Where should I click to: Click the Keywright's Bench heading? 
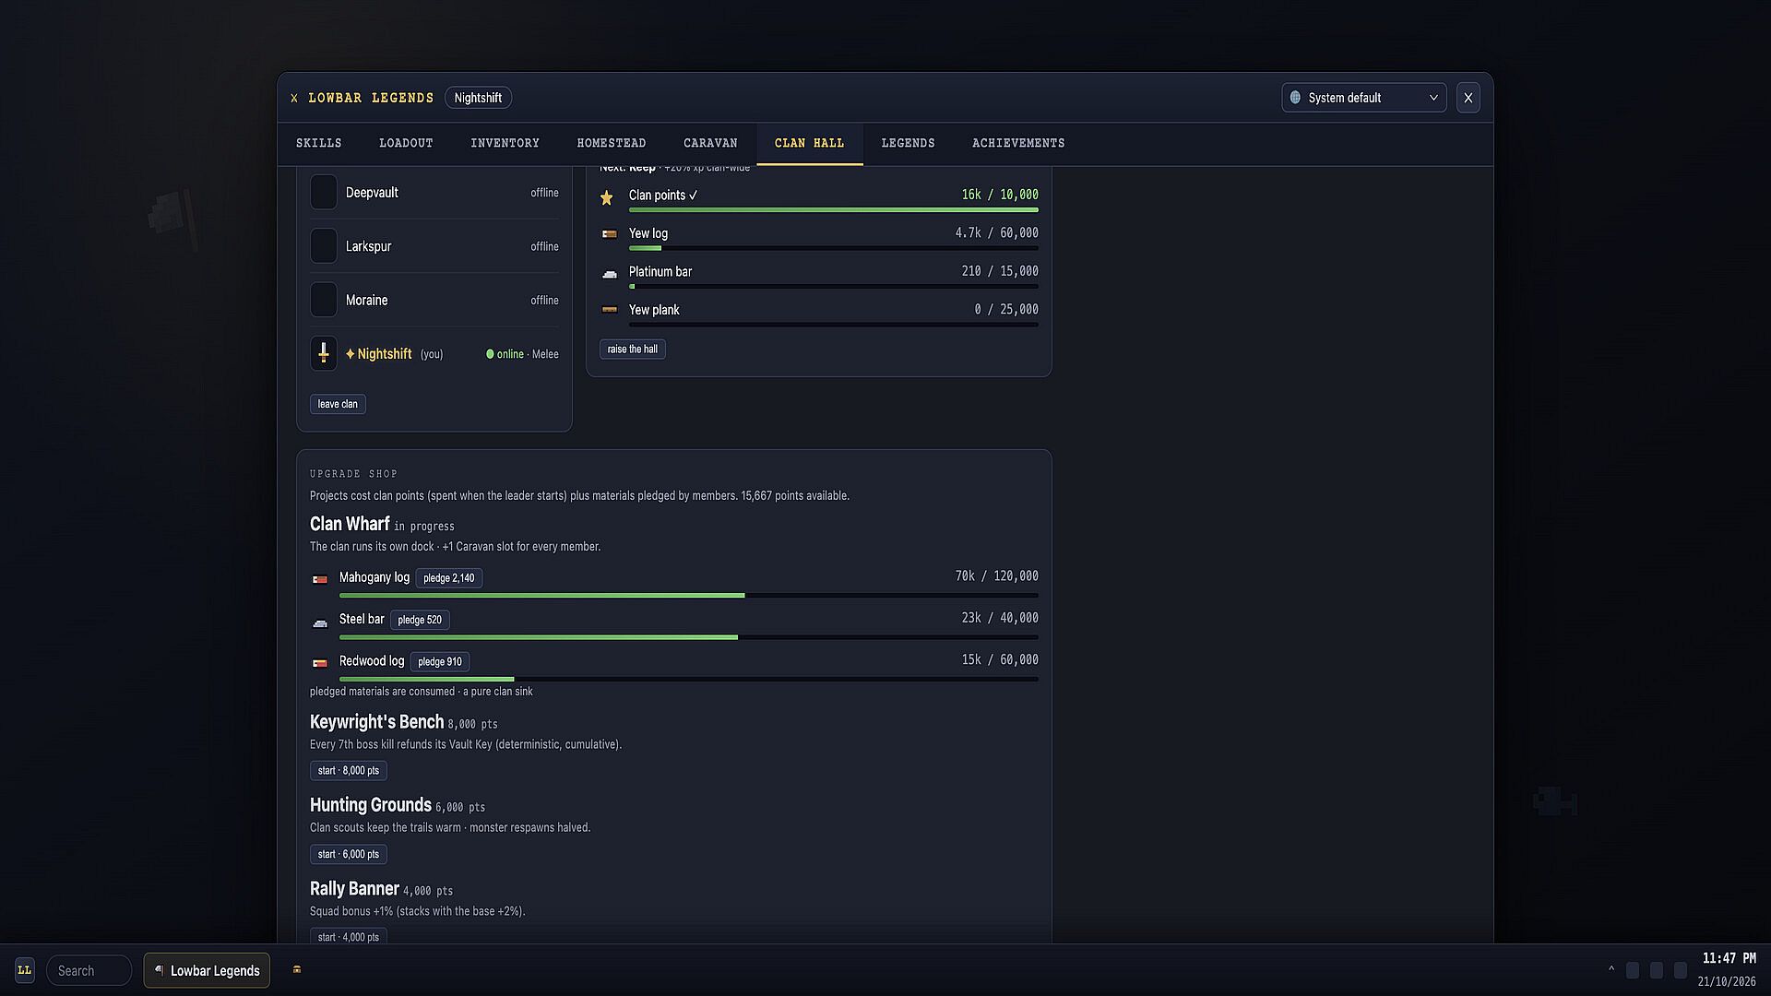[x=376, y=722]
